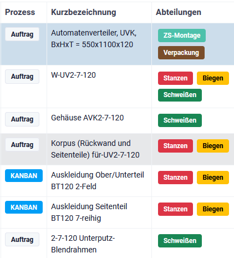Image resolution: width=234 pixels, height=258 pixels.
Task: Select the Korpus Rückwand und Seitenteile entry
Action: pyautogui.click(x=95, y=149)
